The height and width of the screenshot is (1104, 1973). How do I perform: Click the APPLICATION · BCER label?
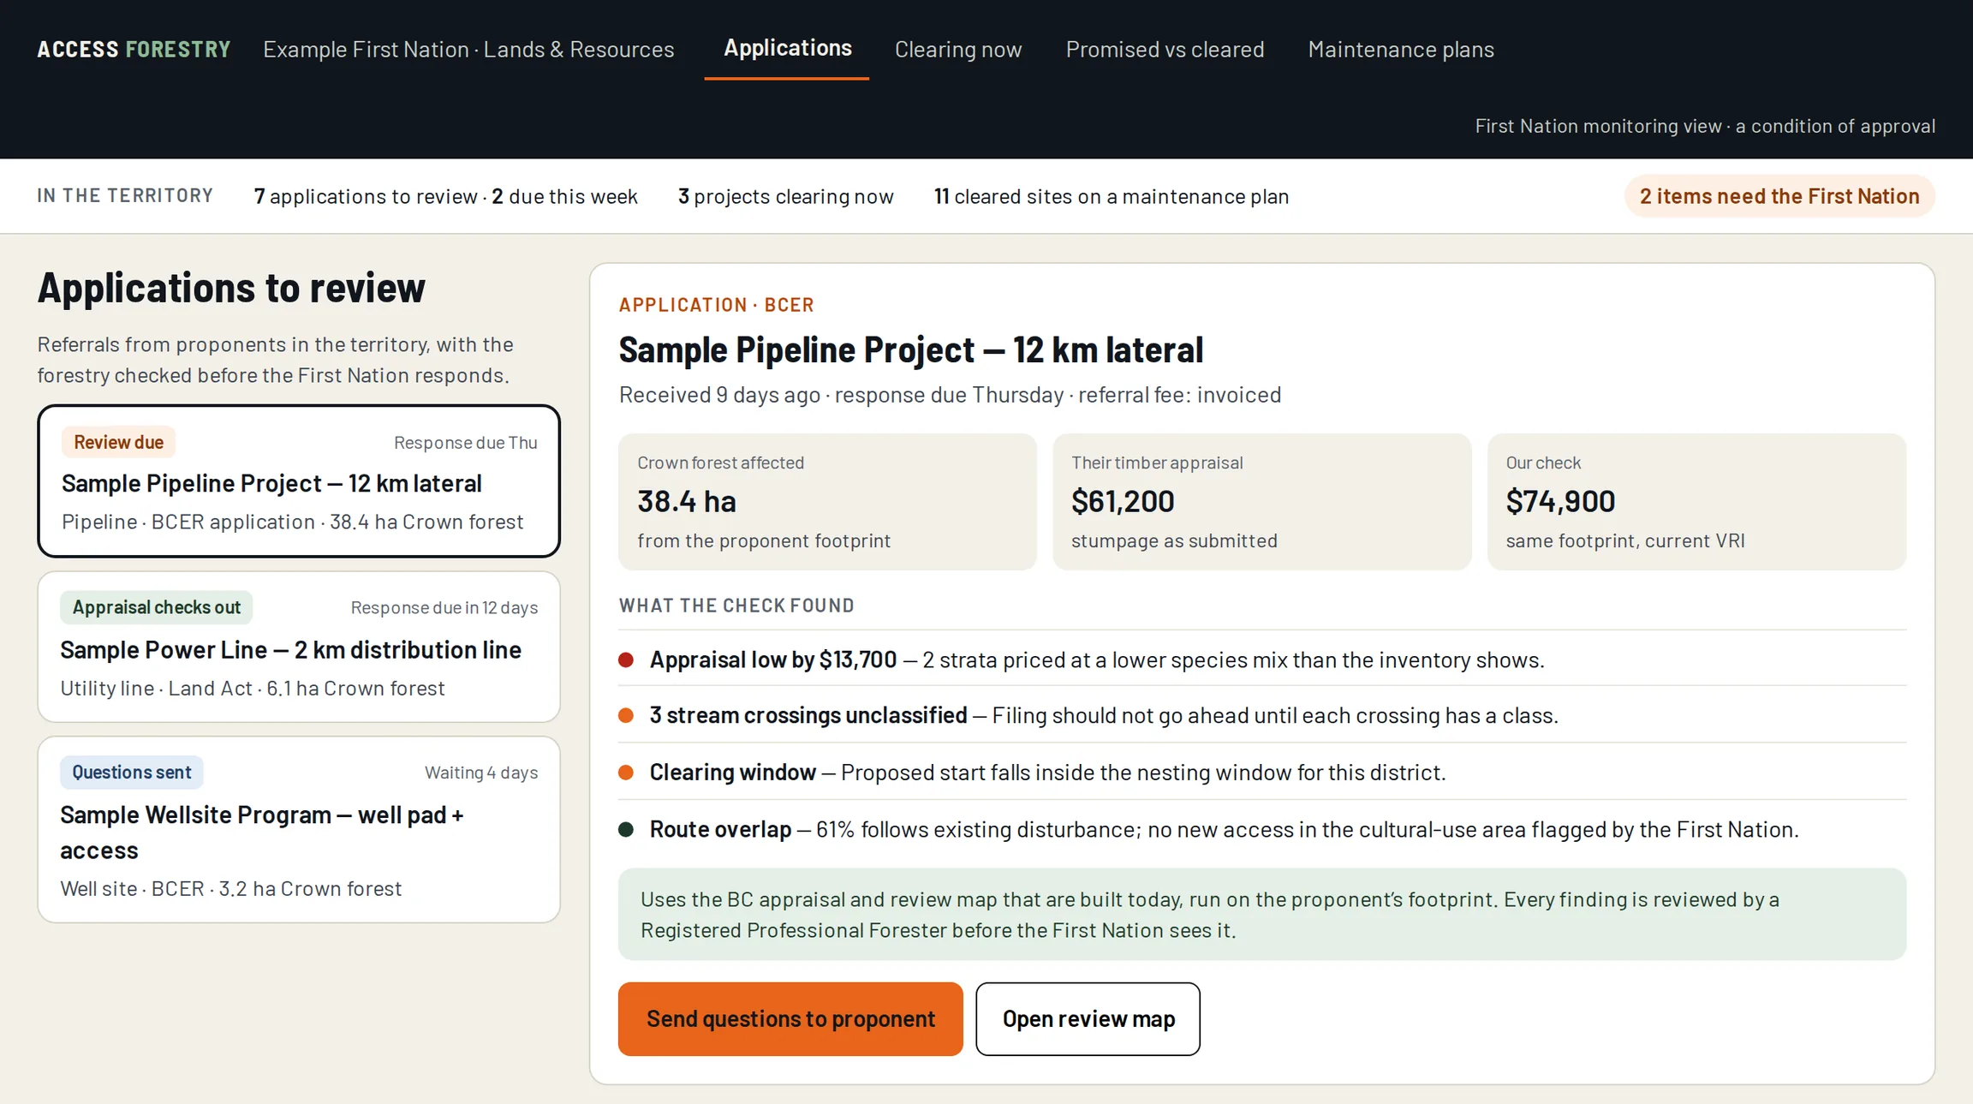coord(716,305)
